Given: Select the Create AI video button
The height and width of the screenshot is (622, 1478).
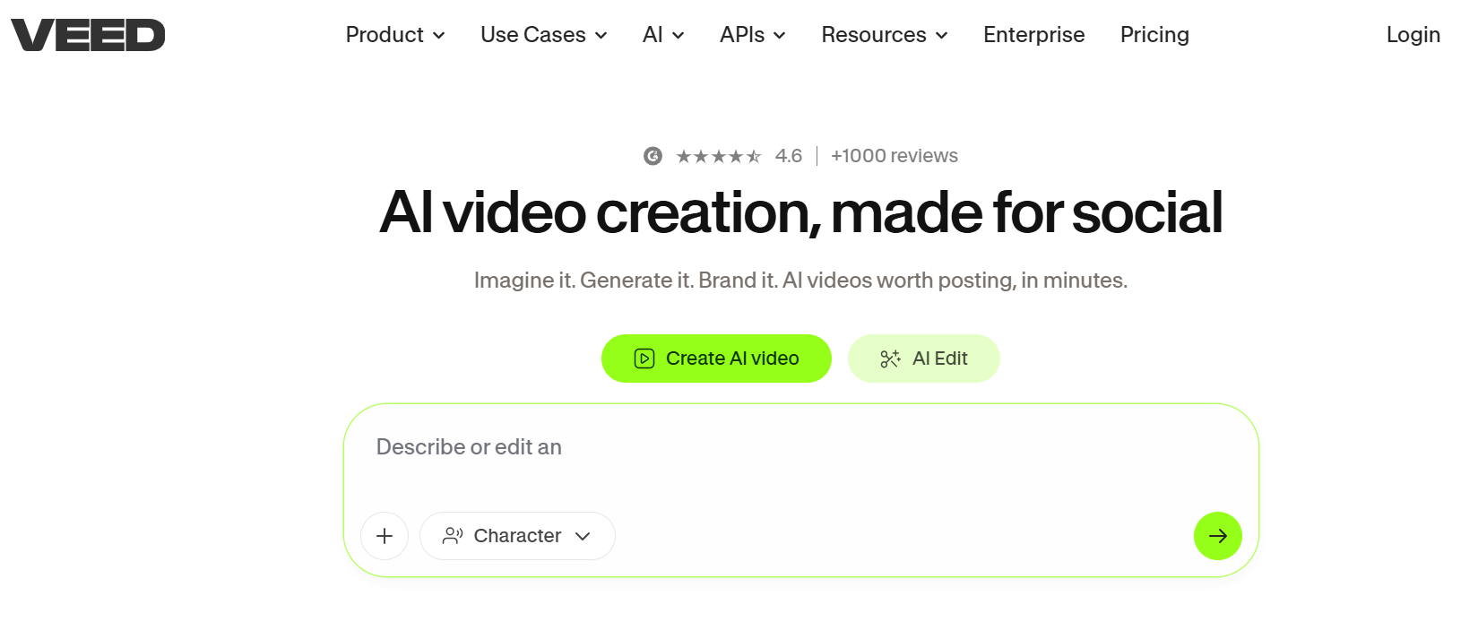Looking at the screenshot, I should click(716, 359).
